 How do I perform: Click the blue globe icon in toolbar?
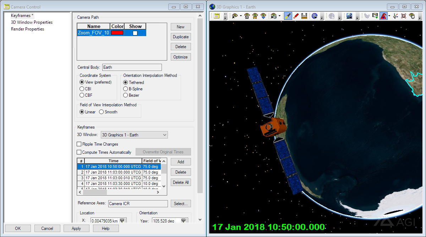(x=315, y=16)
